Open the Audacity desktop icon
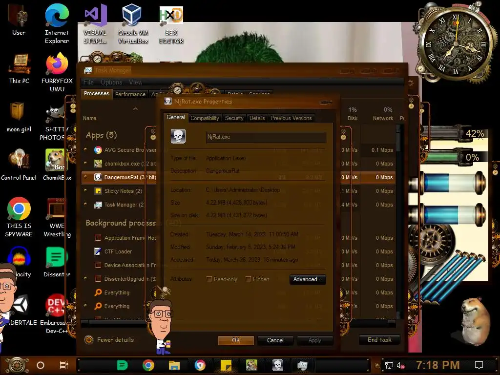This screenshot has height=375, width=500. click(19, 262)
